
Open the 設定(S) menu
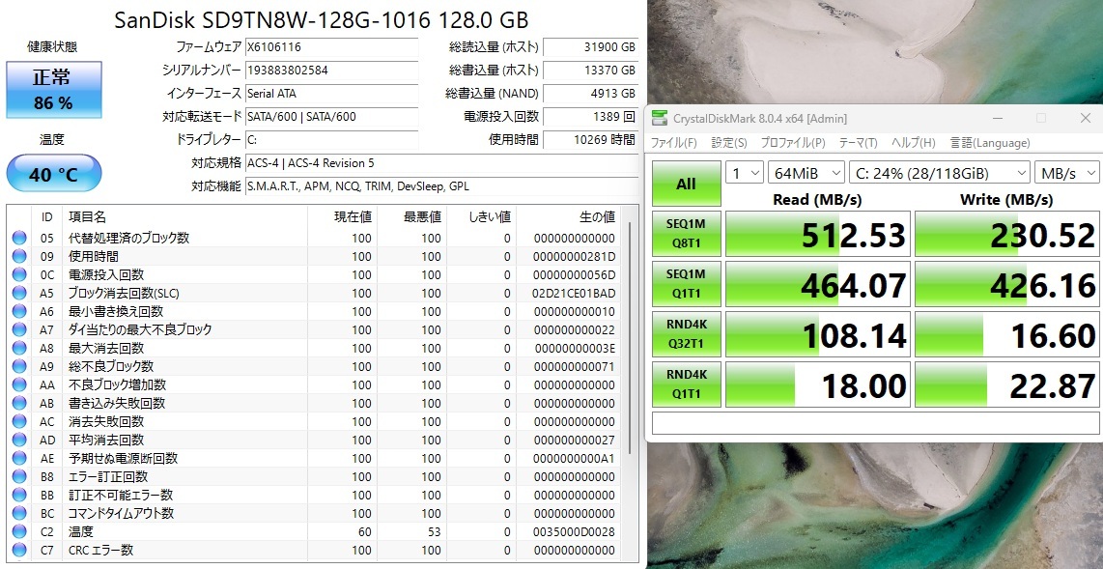pos(729,143)
